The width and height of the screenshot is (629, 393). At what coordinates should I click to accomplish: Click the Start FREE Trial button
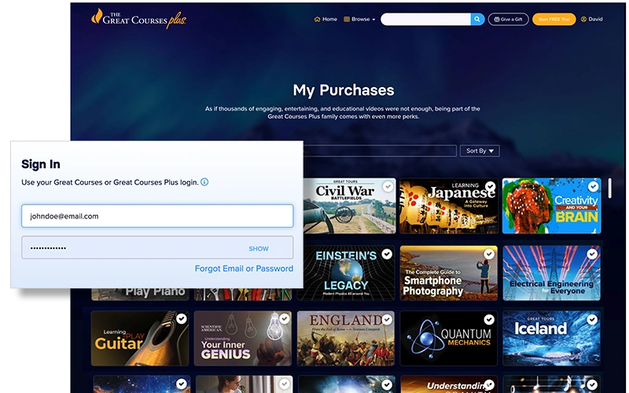[x=554, y=19]
